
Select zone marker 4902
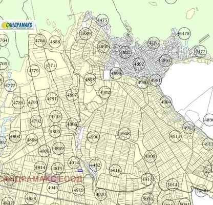click(105, 92)
